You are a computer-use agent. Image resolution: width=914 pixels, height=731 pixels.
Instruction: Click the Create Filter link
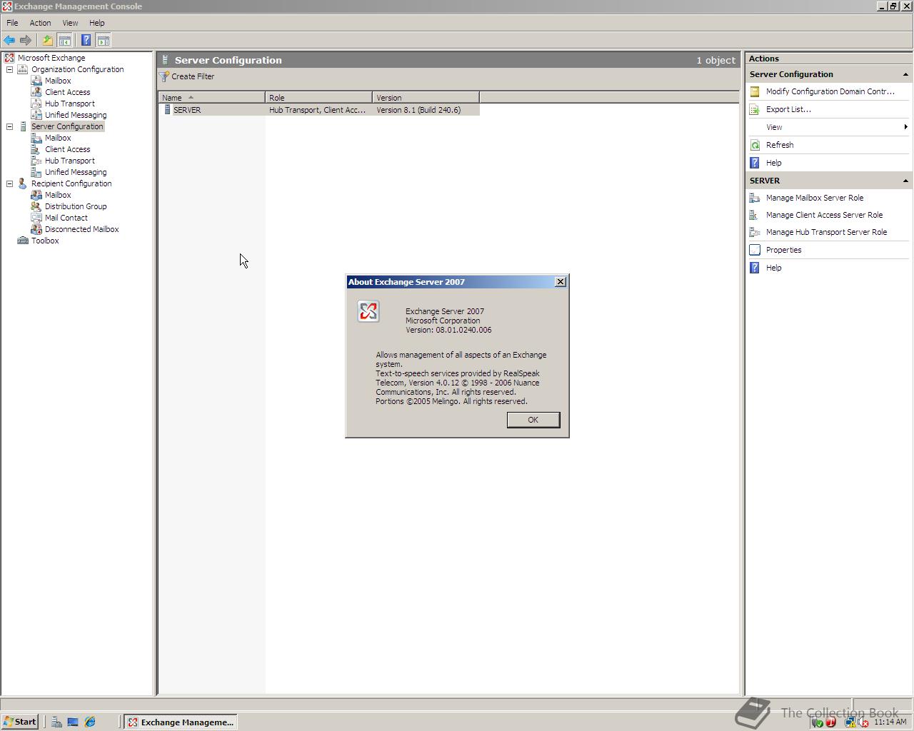[193, 76]
